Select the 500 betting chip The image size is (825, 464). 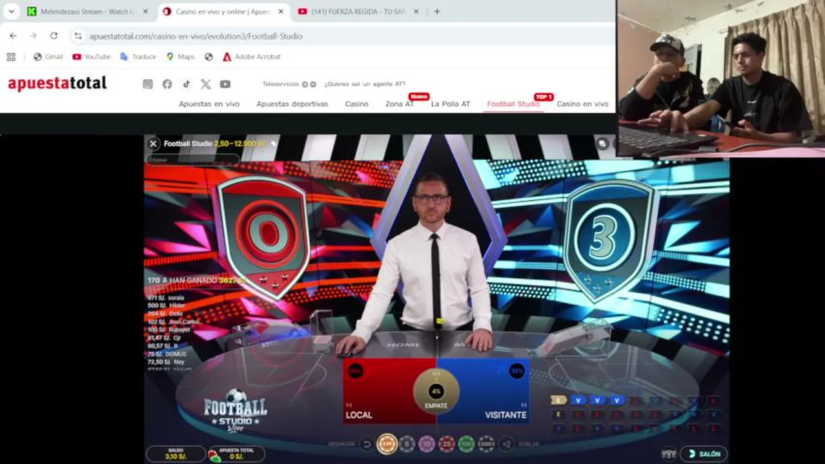(487, 444)
